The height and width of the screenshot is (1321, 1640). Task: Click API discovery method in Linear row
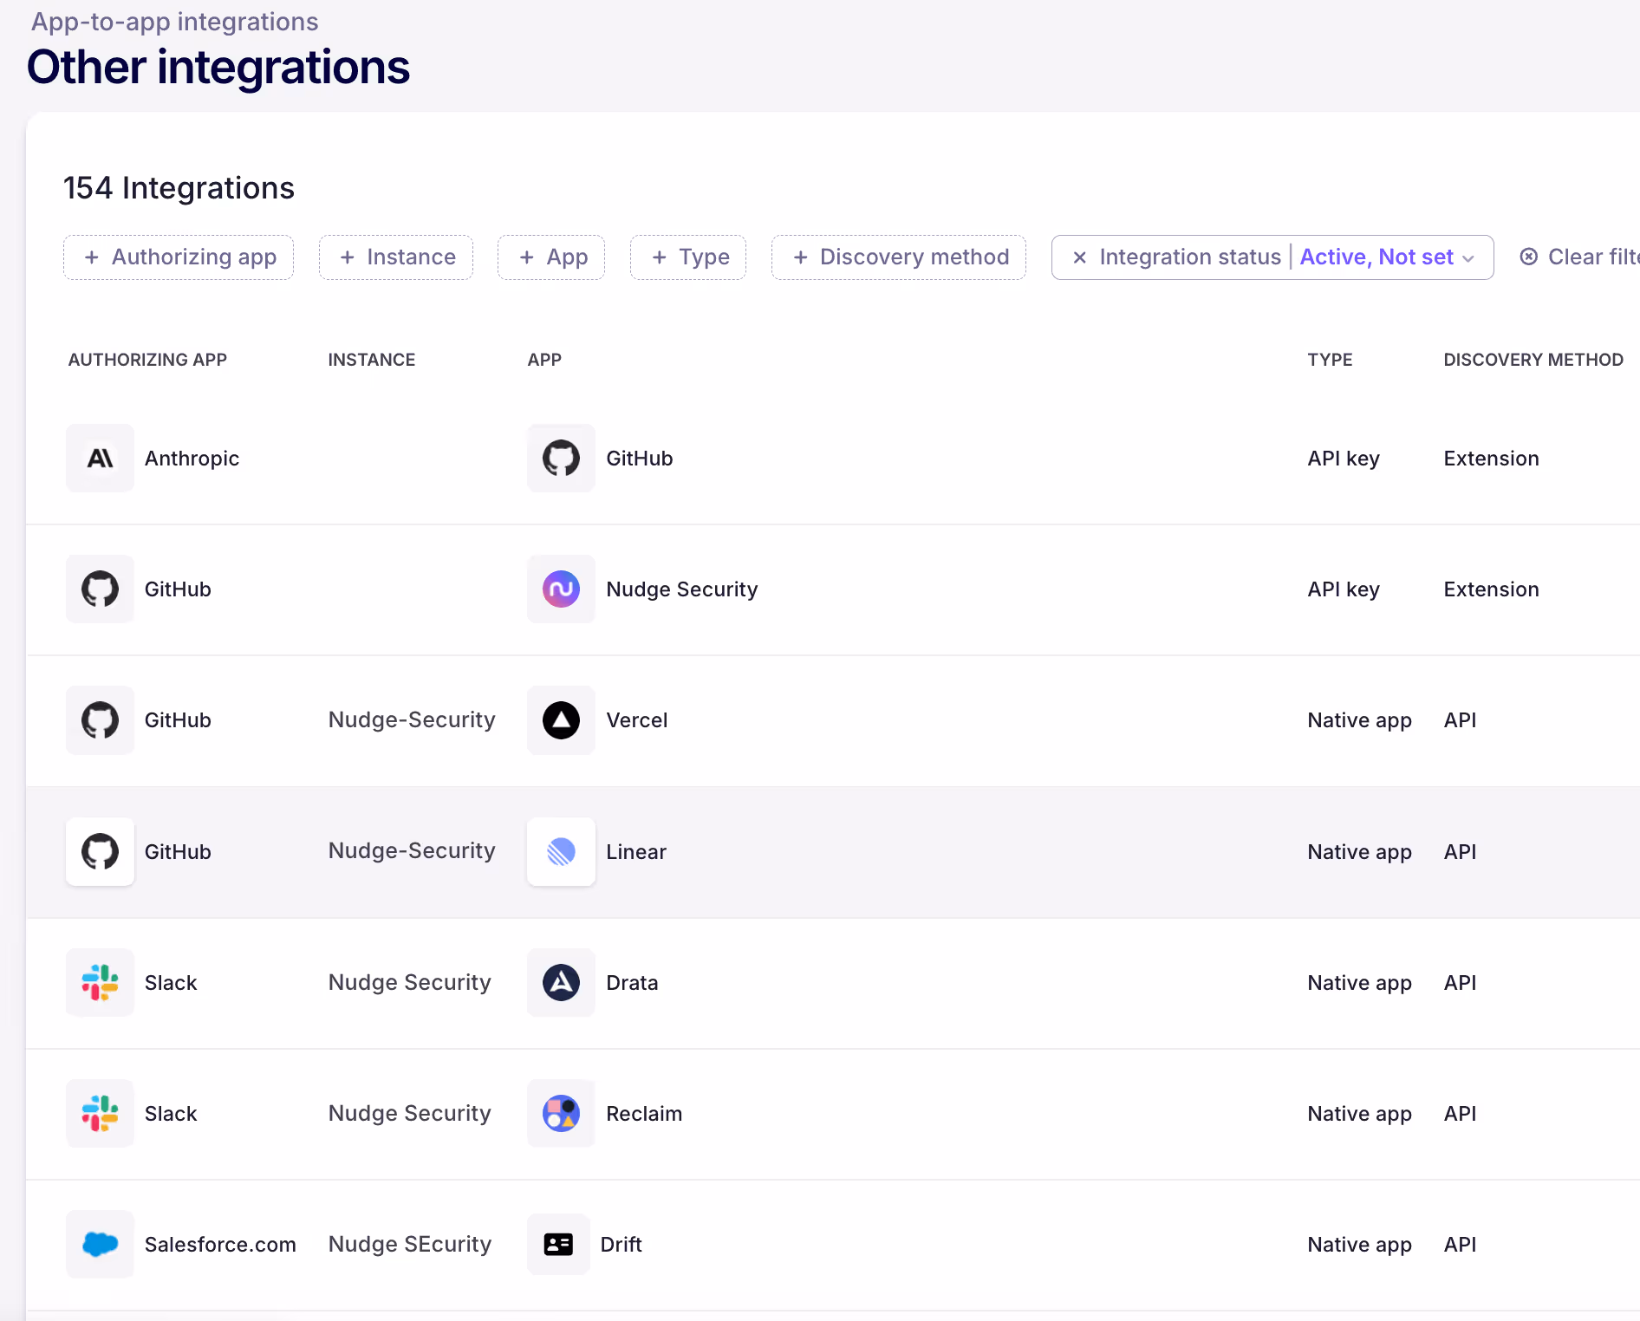click(1461, 852)
